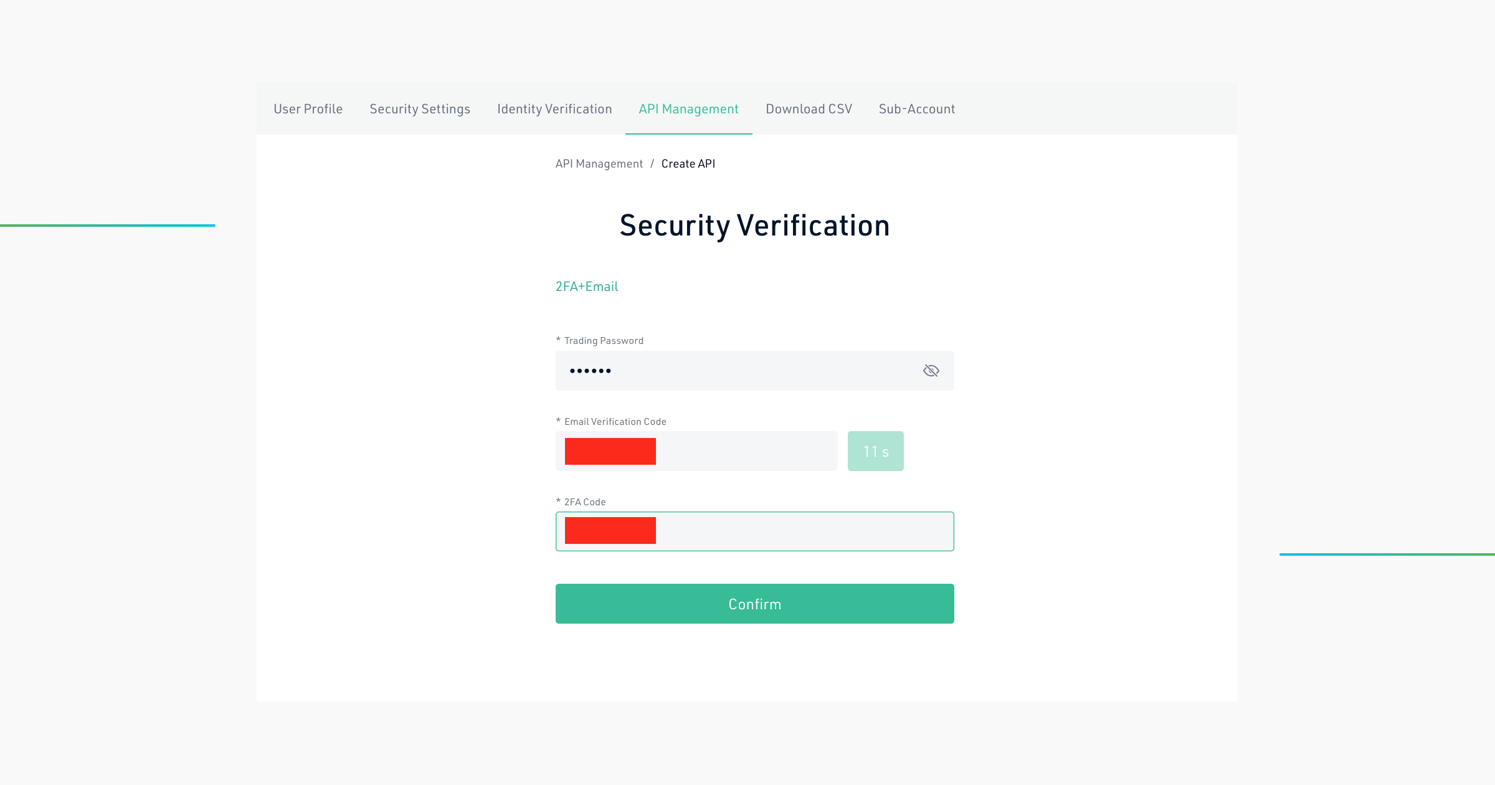Click the Download CSV tab
This screenshot has height=785, width=1495.
pos(809,108)
